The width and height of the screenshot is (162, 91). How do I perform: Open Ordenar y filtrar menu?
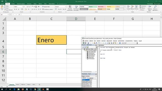[150, 8]
